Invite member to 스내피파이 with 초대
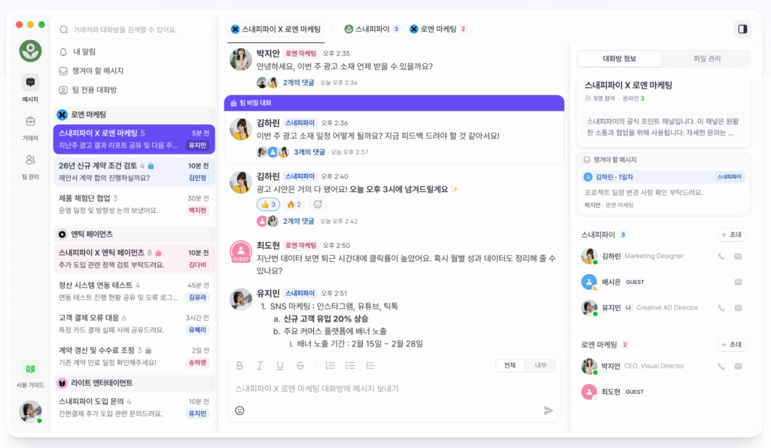This screenshot has height=448, width=771. pyautogui.click(x=732, y=235)
